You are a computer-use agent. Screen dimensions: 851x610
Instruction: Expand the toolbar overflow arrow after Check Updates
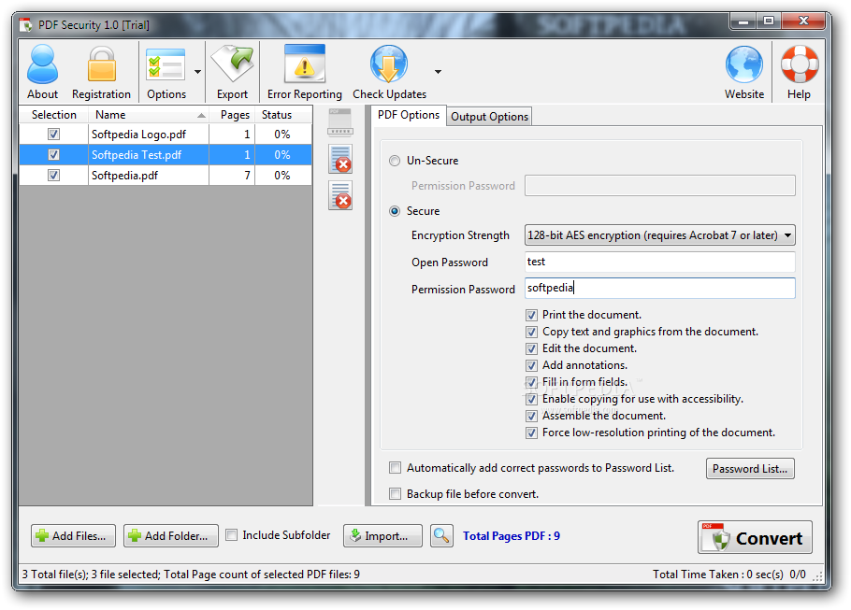click(438, 72)
